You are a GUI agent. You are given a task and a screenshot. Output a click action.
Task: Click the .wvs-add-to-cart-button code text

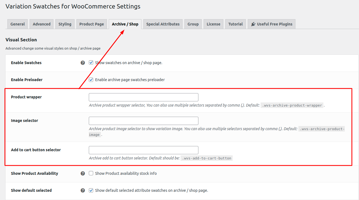(x=207, y=158)
